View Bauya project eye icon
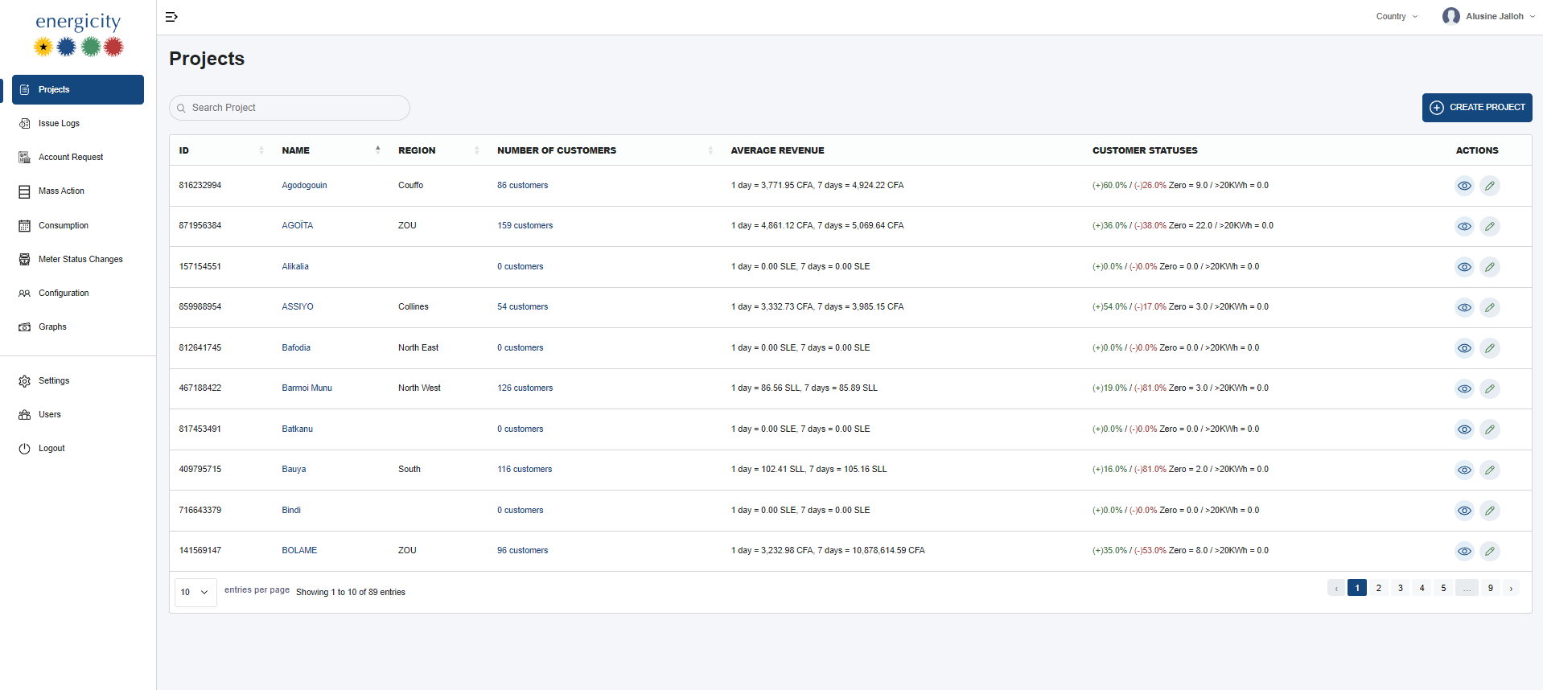This screenshot has width=1543, height=690. click(x=1464, y=470)
